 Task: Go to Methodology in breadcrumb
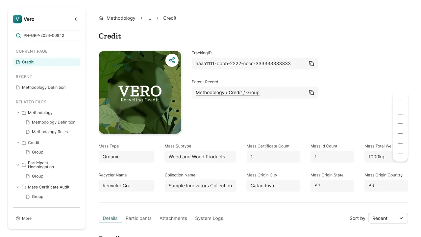[x=121, y=18]
